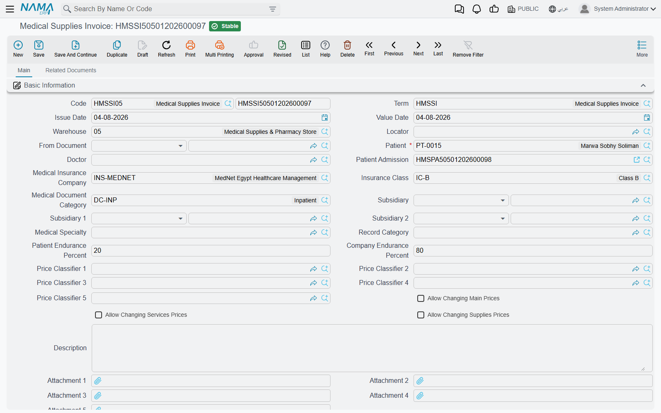
Task: Save the invoice with Save icon
Action: [x=39, y=49]
